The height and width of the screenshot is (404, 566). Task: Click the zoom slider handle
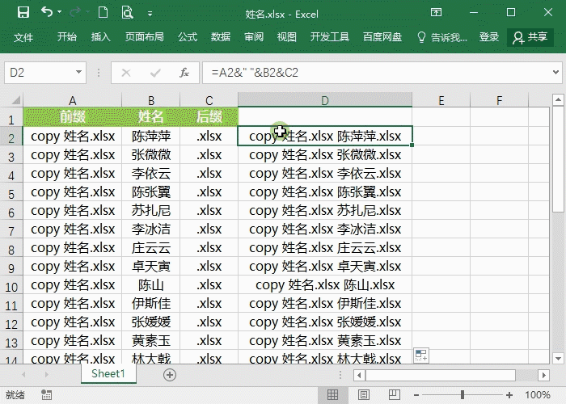[x=463, y=395]
